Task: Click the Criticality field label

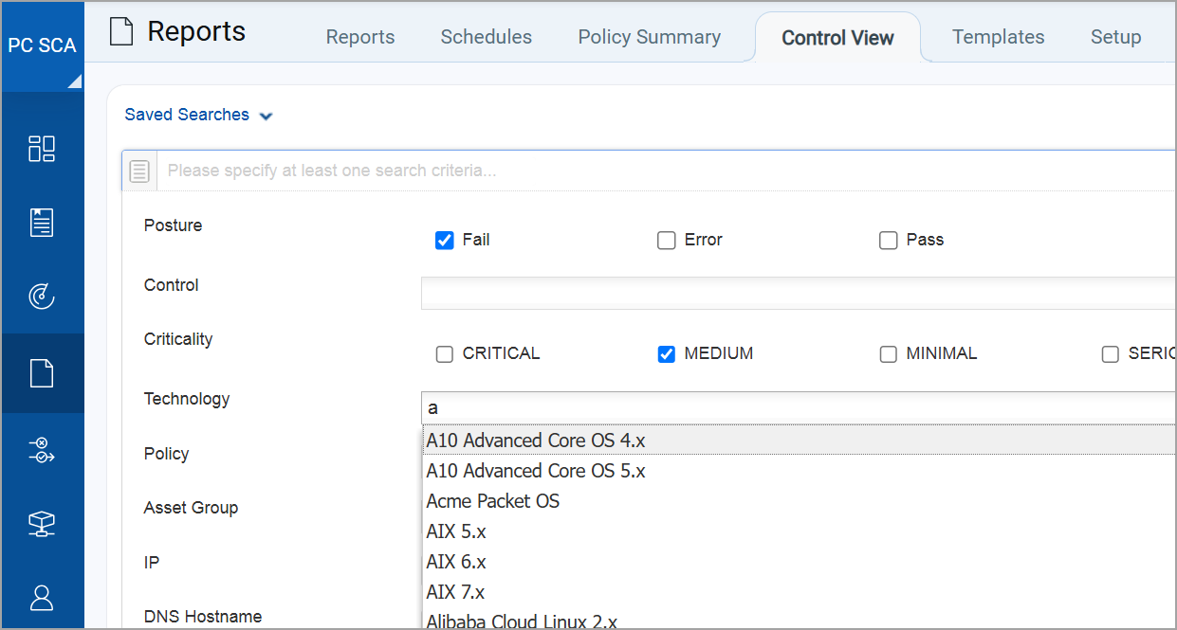Action: (178, 339)
